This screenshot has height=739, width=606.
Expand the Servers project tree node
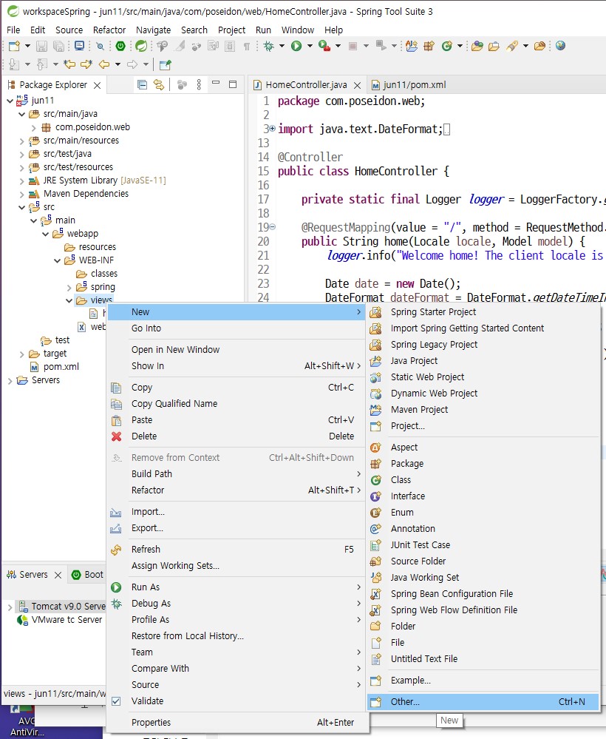point(10,380)
